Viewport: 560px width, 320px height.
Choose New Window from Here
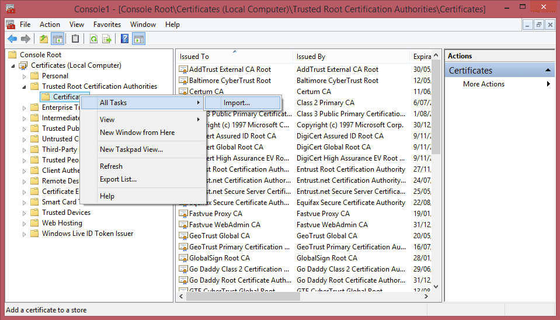click(143, 133)
